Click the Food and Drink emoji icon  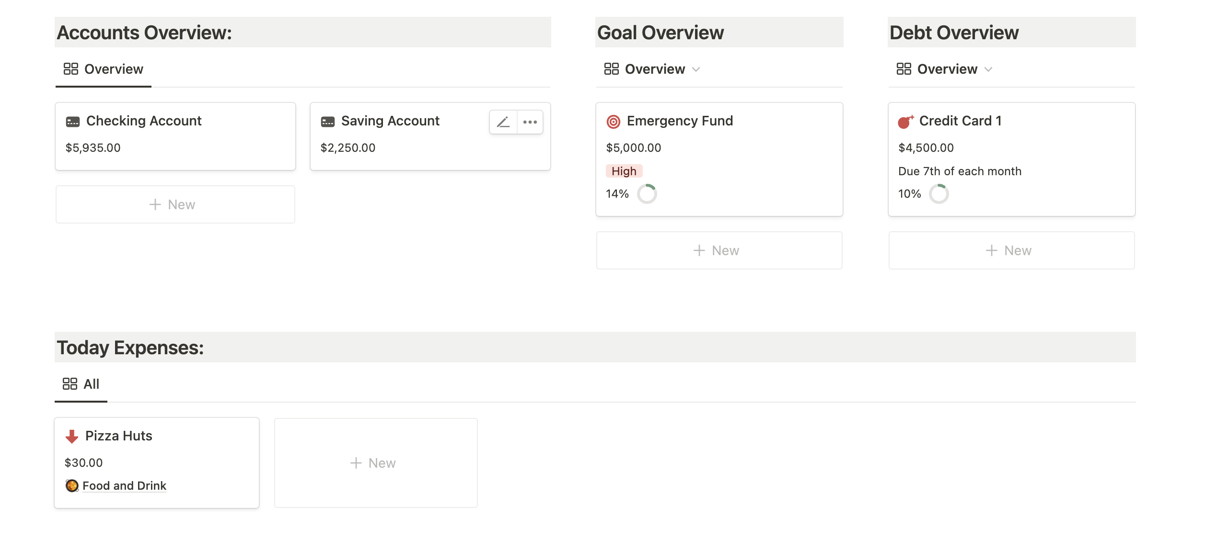click(72, 485)
